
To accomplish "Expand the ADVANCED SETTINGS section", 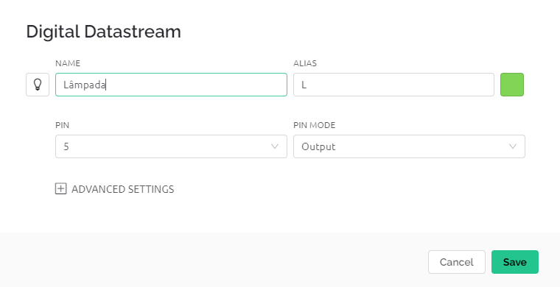I will pyautogui.click(x=115, y=188).
